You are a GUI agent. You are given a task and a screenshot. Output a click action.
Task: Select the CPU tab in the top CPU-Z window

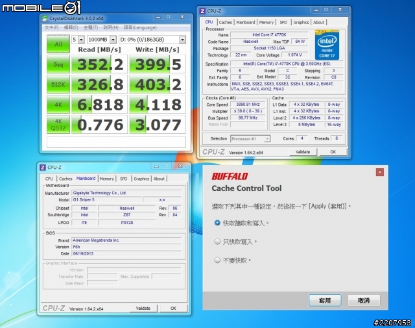pyautogui.click(x=209, y=22)
